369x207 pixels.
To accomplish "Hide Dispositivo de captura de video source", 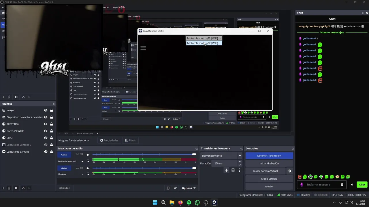I will click(x=46, y=117).
